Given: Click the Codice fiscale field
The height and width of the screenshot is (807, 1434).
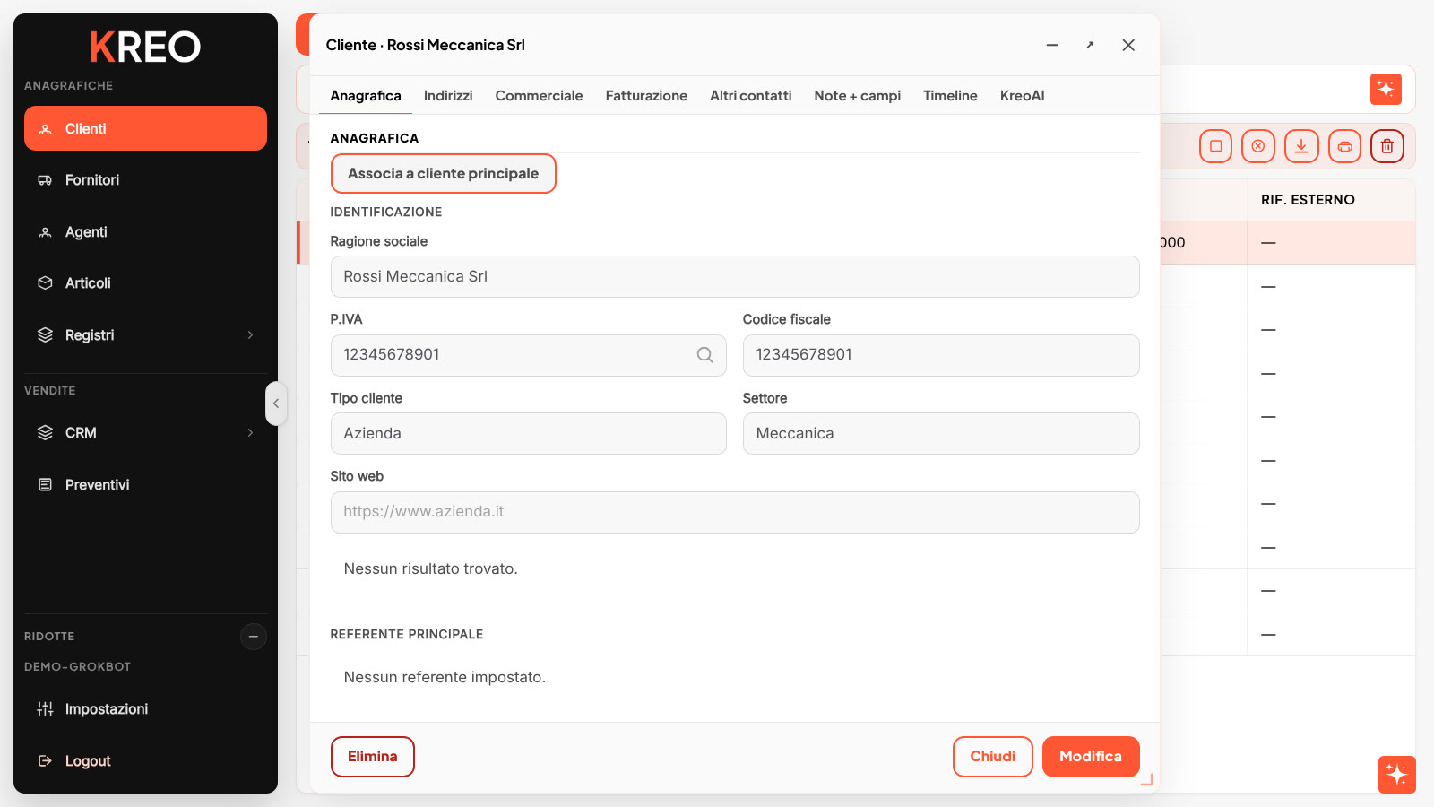Looking at the screenshot, I should (x=941, y=355).
